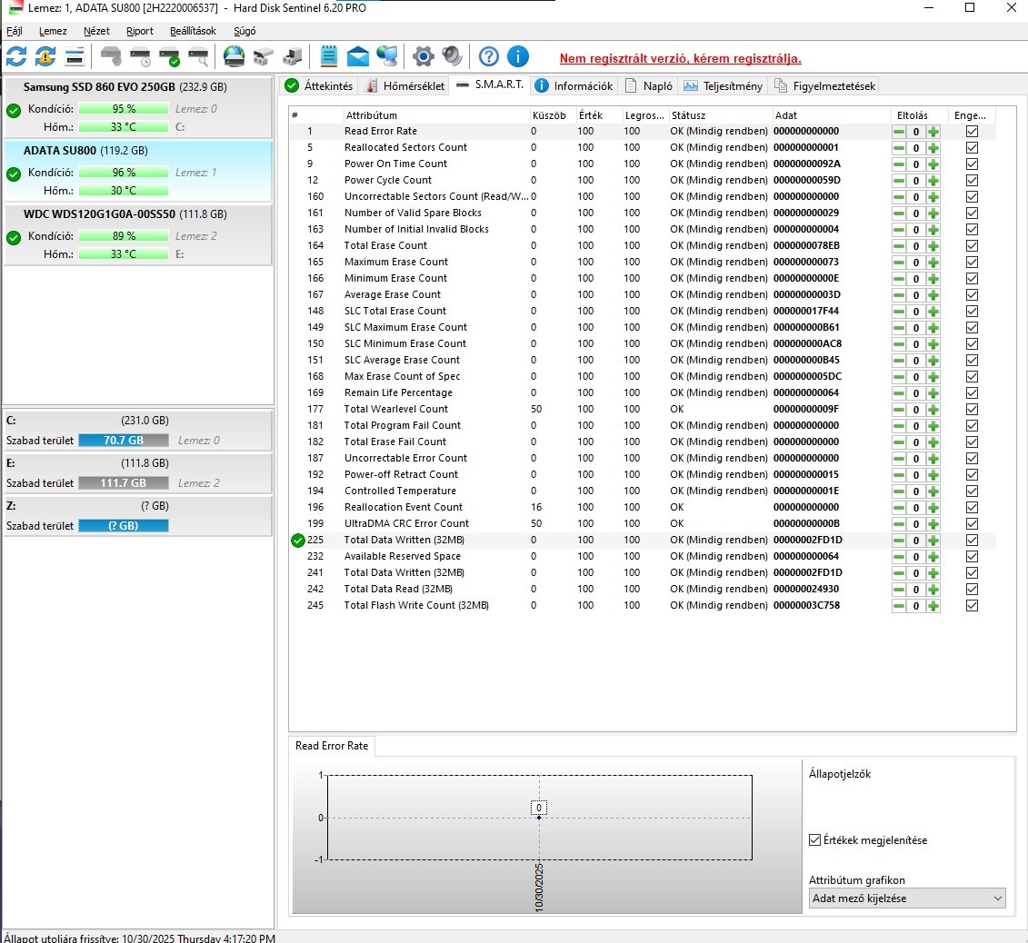Click green minus for Total Flash Write Count
Viewport: 1028px width, 943px height.
tap(899, 606)
